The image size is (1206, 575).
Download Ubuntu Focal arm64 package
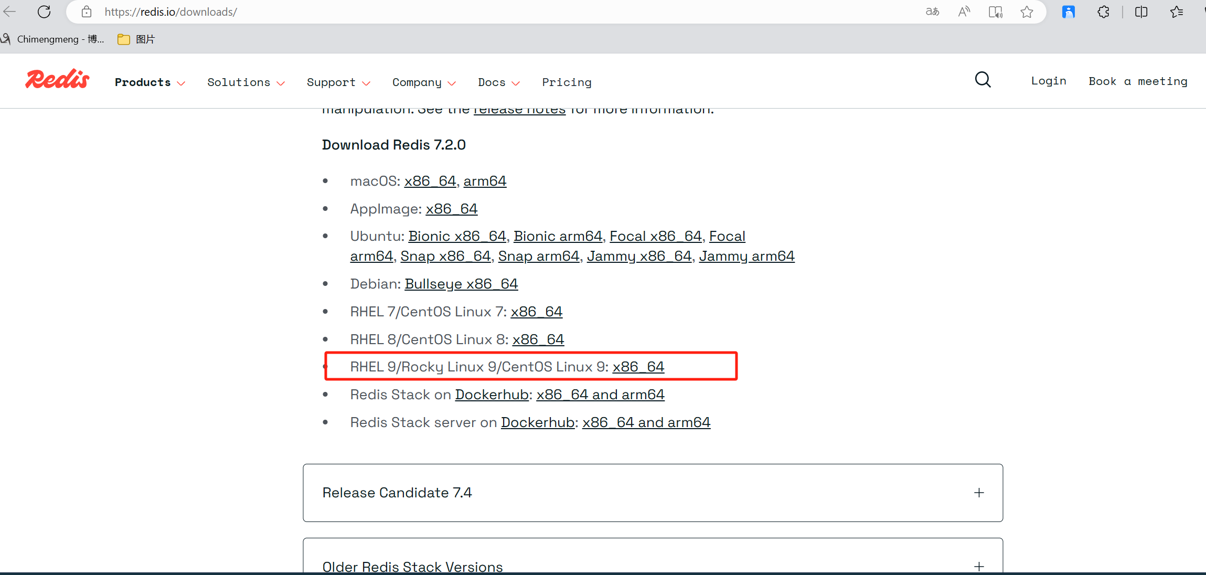click(x=727, y=237)
